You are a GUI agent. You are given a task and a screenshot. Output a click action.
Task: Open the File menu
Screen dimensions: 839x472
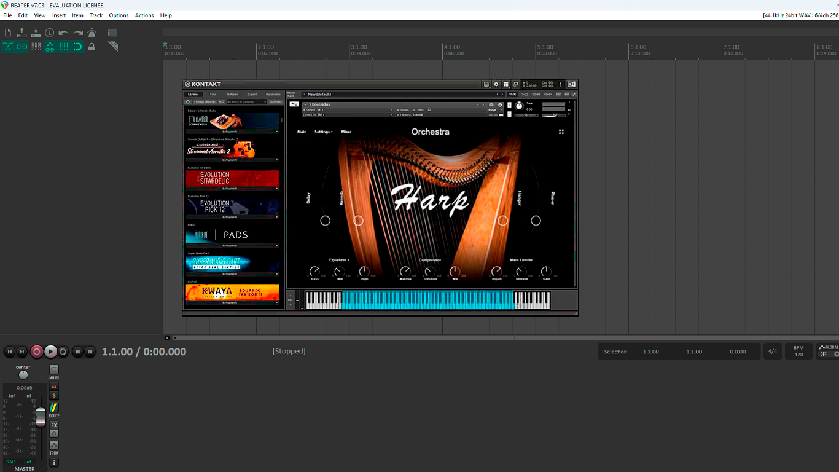click(7, 15)
